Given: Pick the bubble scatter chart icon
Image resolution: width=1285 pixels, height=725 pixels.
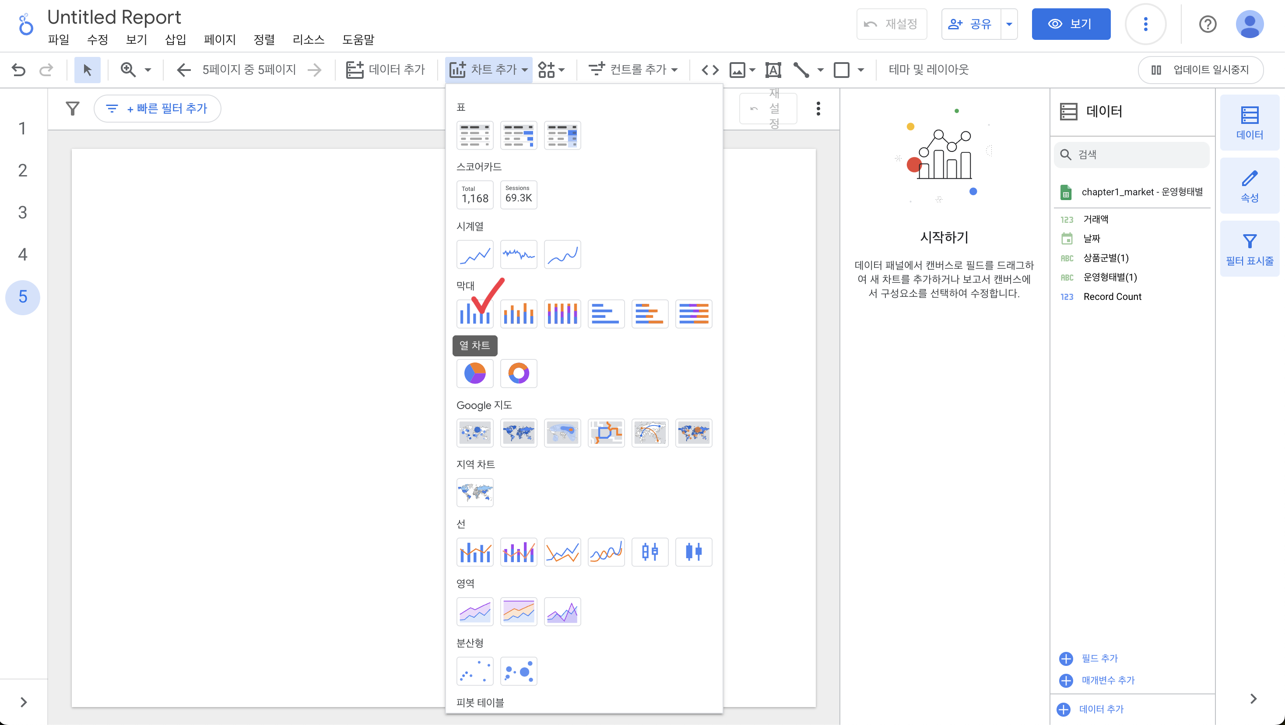Looking at the screenshot, I should (518, 671).
